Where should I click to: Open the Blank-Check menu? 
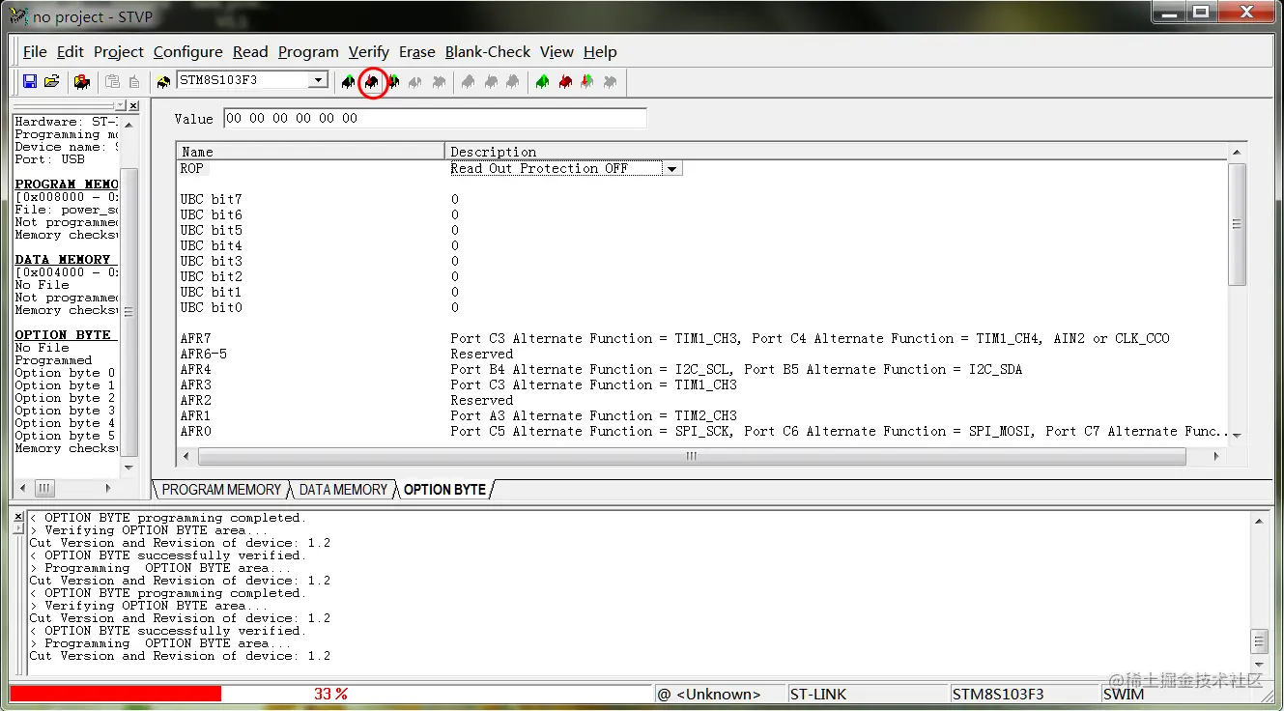488,52
